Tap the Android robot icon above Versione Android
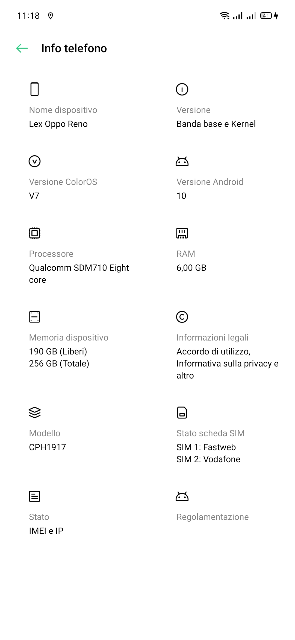 [x=182, y=161]
